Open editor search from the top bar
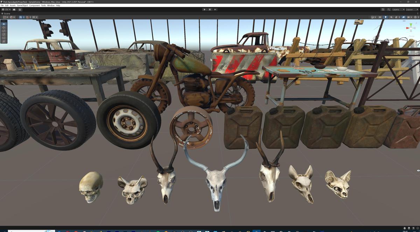420x232 pixels. tap(389, 9)
